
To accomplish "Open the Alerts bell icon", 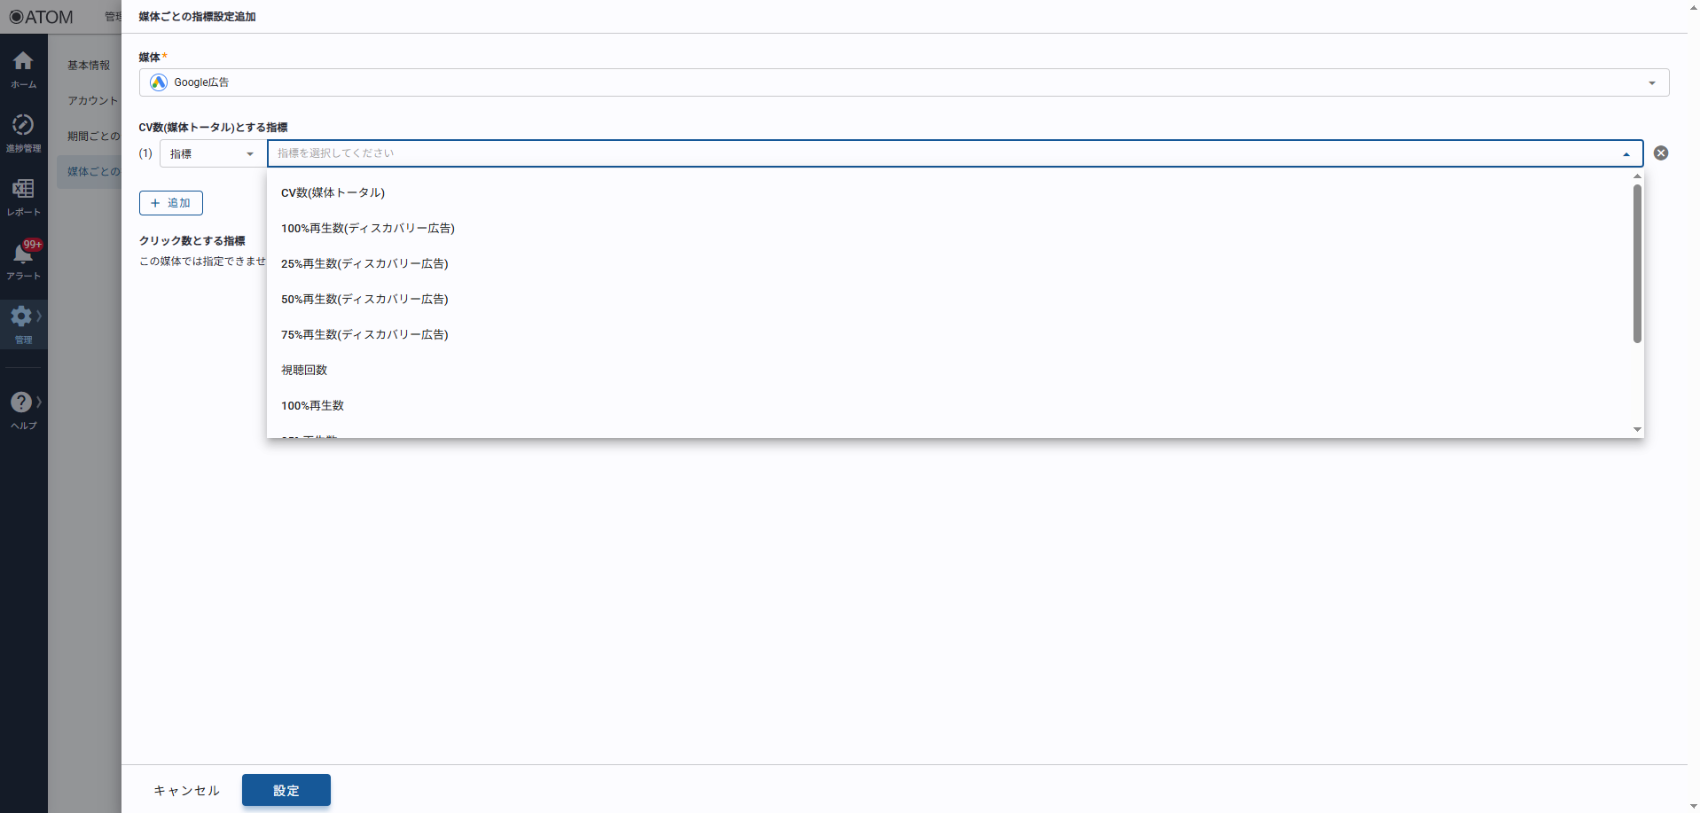I will [x=23, y=254].
